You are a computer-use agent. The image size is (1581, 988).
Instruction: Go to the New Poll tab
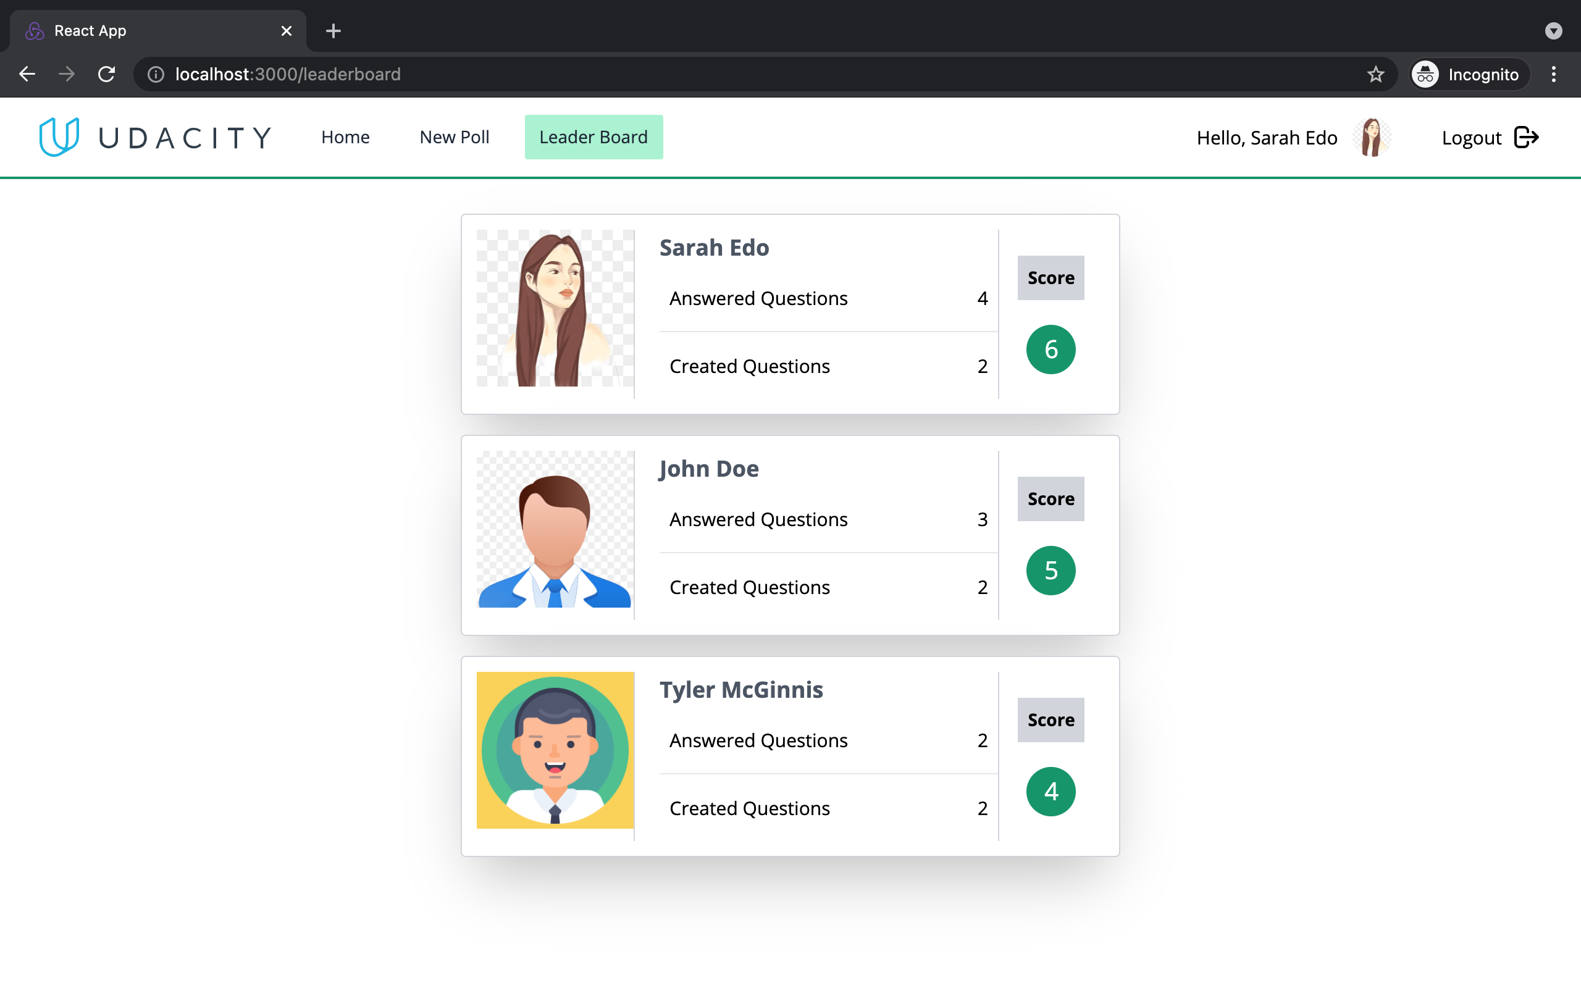click(x=454, y=137)
